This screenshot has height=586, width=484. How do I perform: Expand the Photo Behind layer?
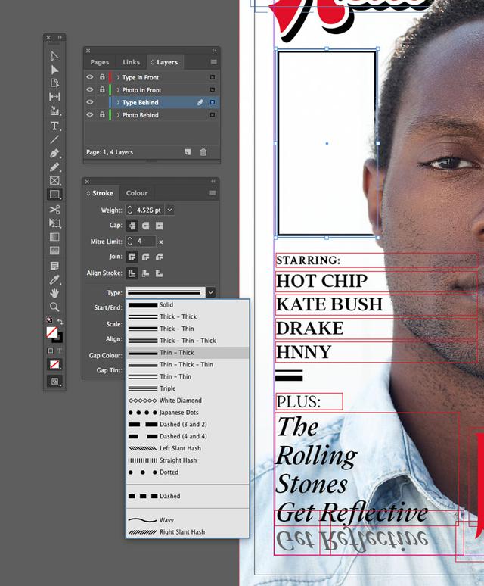coord(118,115)
